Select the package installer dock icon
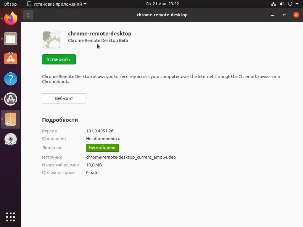 11,119
